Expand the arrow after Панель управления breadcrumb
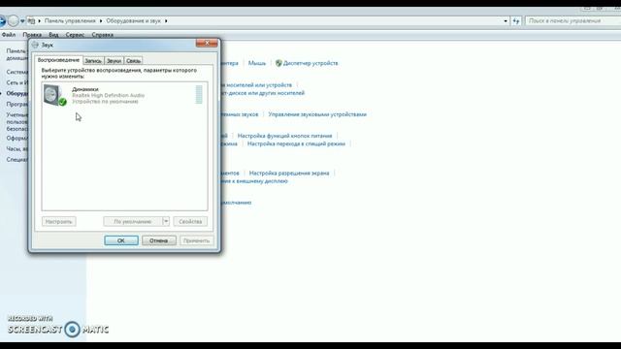Viewport: 621px width, 349px height. coord(101,21)
